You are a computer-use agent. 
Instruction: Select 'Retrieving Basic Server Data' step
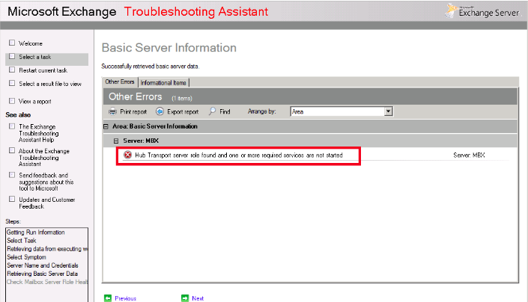coord(43,274)
